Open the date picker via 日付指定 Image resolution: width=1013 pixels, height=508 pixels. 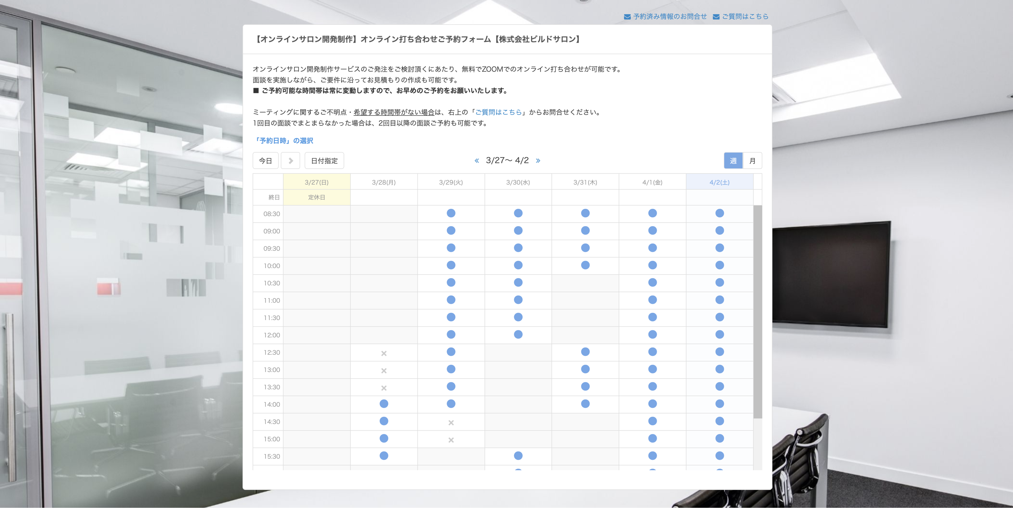pyautogui.click(x=324, y=160)
